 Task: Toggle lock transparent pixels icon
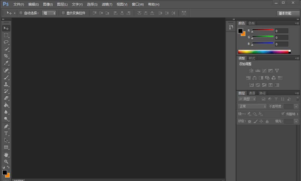click(x=249, y=121)
